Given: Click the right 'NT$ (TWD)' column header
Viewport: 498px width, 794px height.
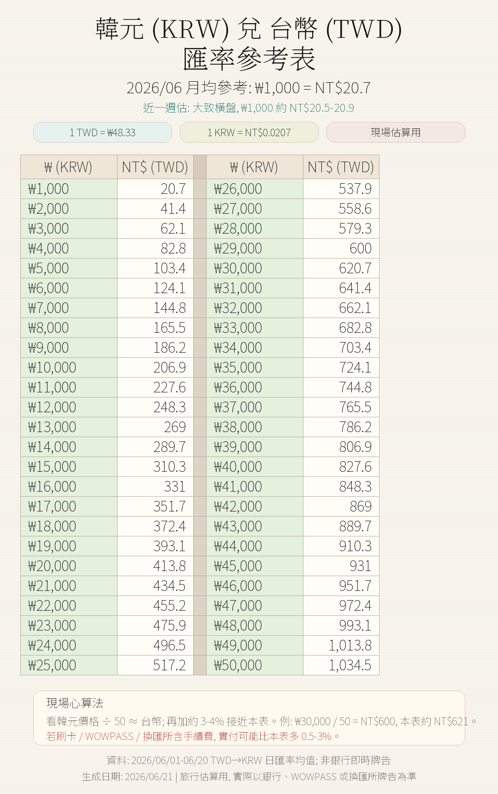Looking at the screenshot, I should (341, 167).
